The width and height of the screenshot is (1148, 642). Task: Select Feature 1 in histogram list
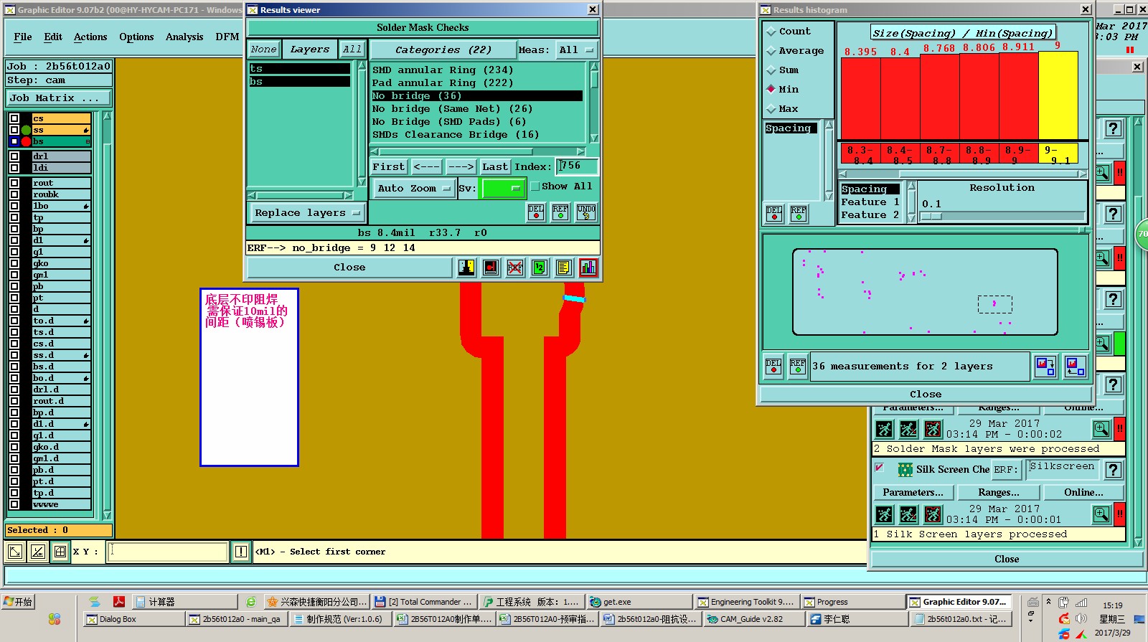point(870,202)
